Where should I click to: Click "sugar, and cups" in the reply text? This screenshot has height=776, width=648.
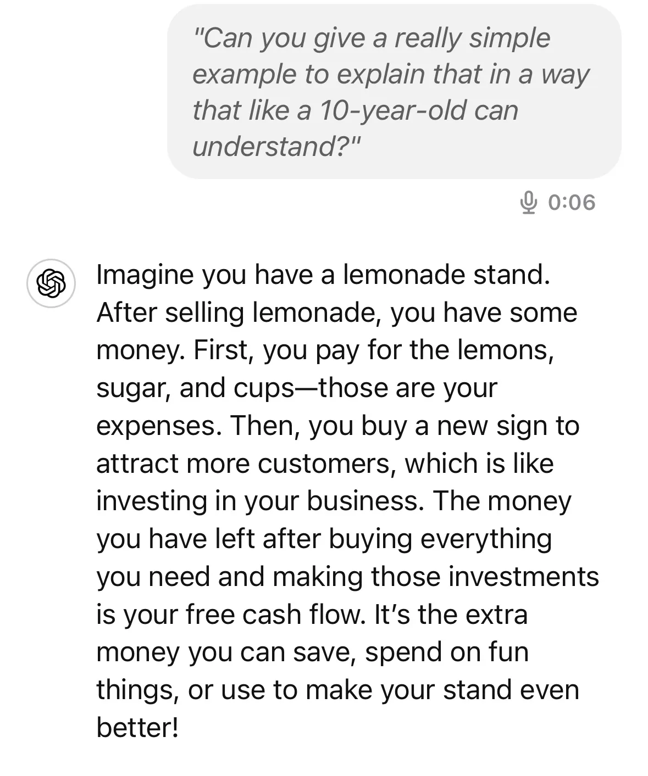click(196, 389)
